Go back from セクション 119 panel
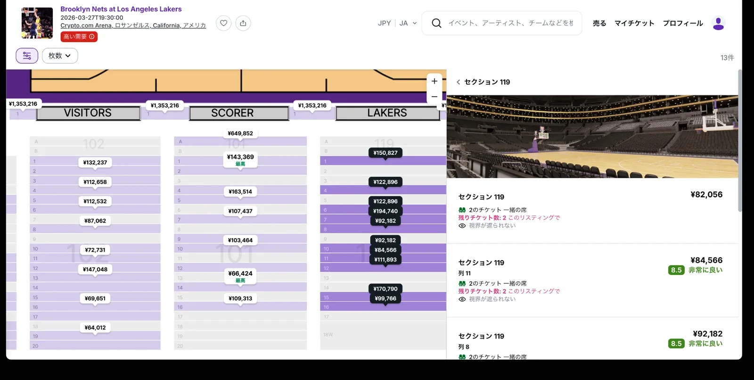The height and width of the screenshot is (380, 754). pos(458,82)
